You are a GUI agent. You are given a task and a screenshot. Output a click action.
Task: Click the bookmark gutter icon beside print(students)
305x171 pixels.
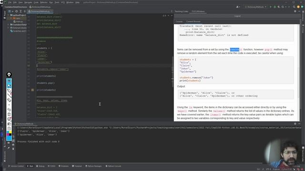tap(32, 90)
